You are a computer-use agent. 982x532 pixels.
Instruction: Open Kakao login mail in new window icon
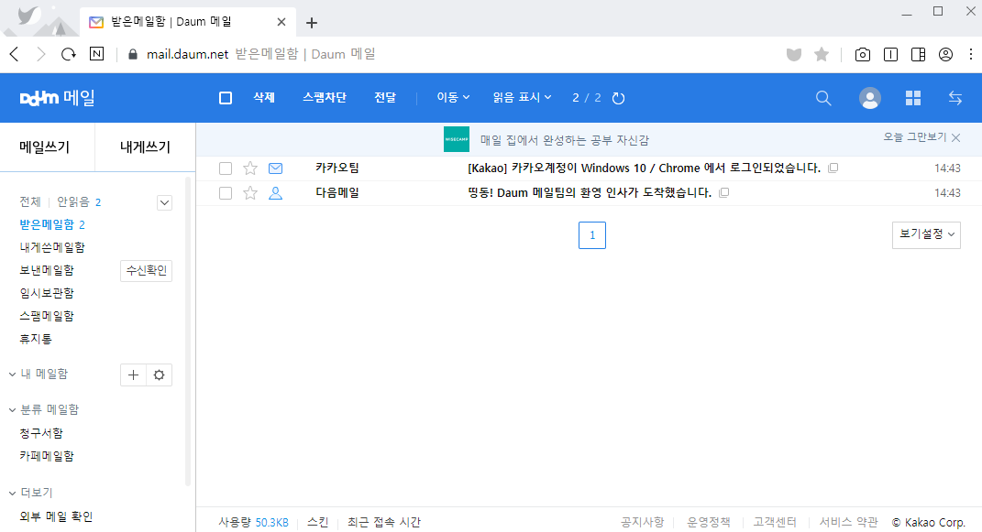coord(833,168)
